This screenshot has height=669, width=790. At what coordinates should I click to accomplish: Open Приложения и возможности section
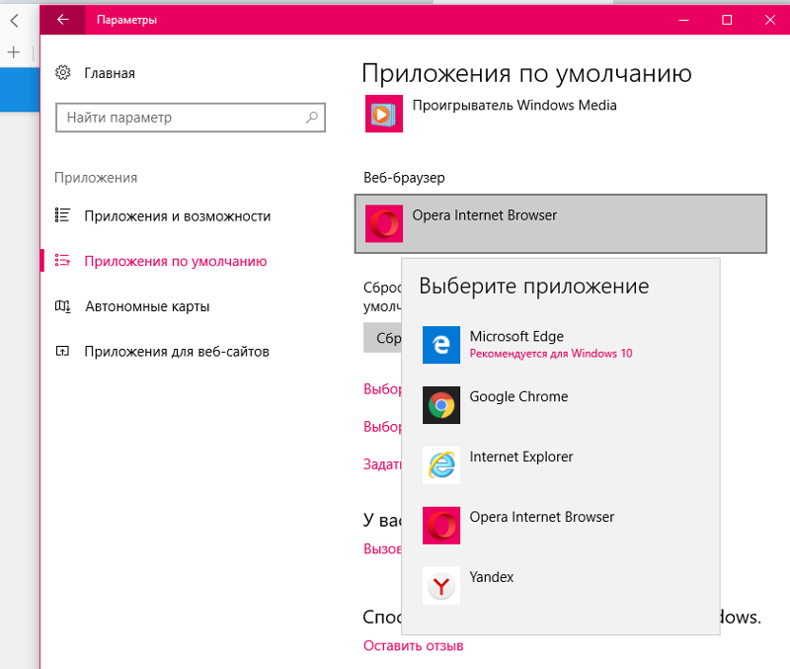[178, 216]
